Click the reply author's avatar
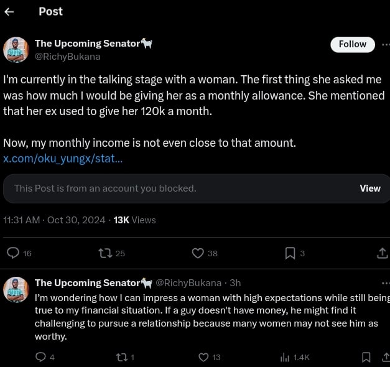390x367 pixels. point(16,289)
